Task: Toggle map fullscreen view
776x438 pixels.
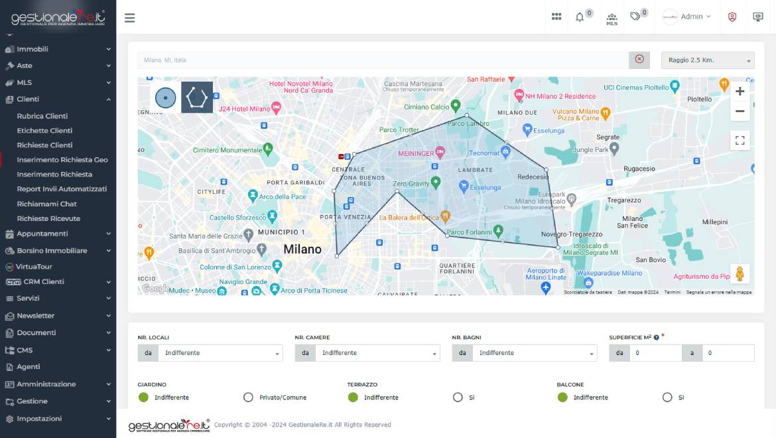Action: coord(740,141)
